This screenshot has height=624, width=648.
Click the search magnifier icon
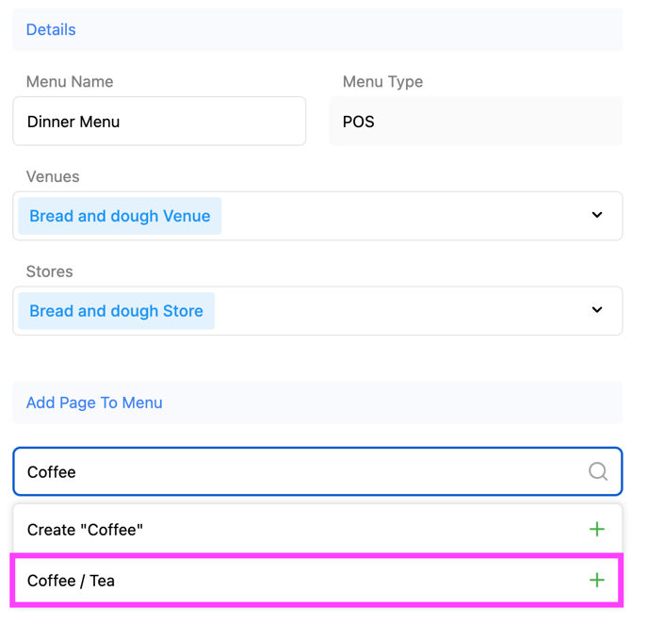click(x=597, y=471)
